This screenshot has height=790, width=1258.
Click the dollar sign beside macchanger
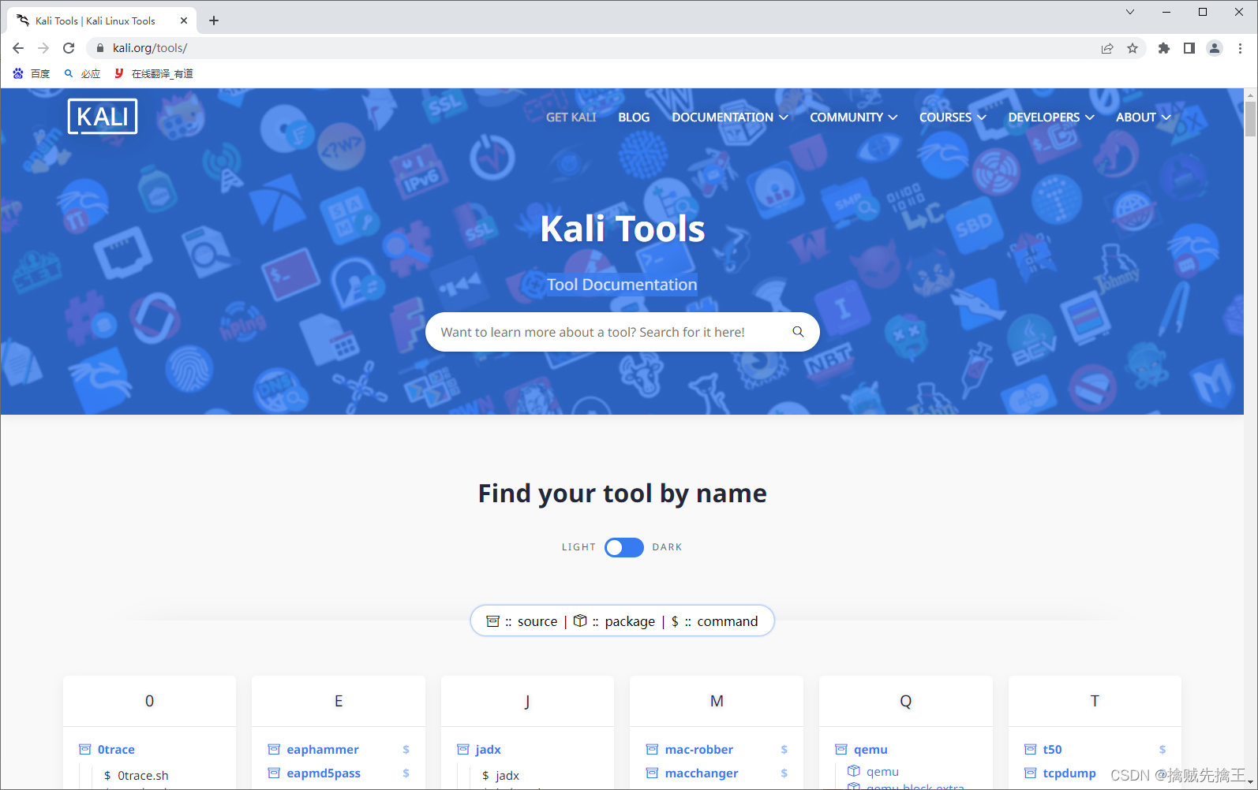(784, 773)
